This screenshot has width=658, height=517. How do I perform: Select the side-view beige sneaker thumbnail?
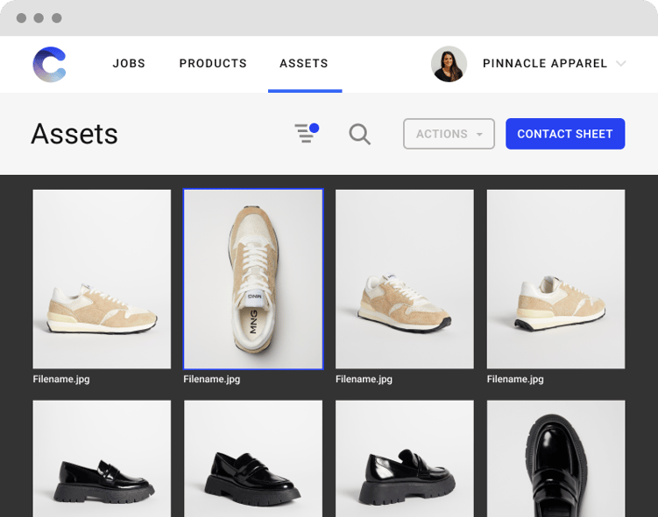click(x=102, y=279)
